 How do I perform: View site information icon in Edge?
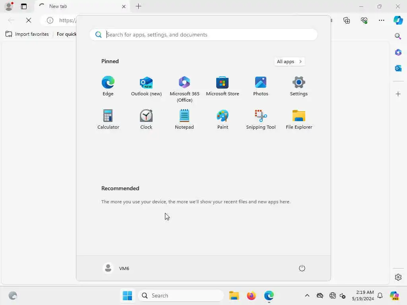pos(50,20)
